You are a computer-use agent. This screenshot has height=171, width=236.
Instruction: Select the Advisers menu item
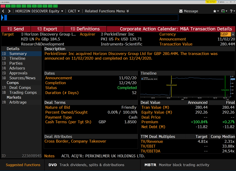21,68
